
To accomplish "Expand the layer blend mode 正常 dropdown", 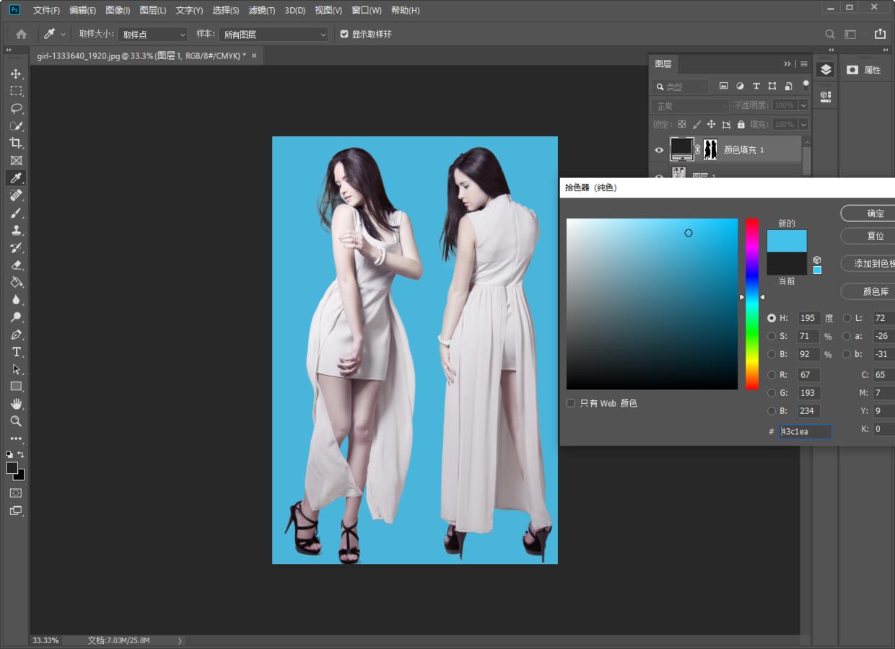I will click(x=691, y=106).
